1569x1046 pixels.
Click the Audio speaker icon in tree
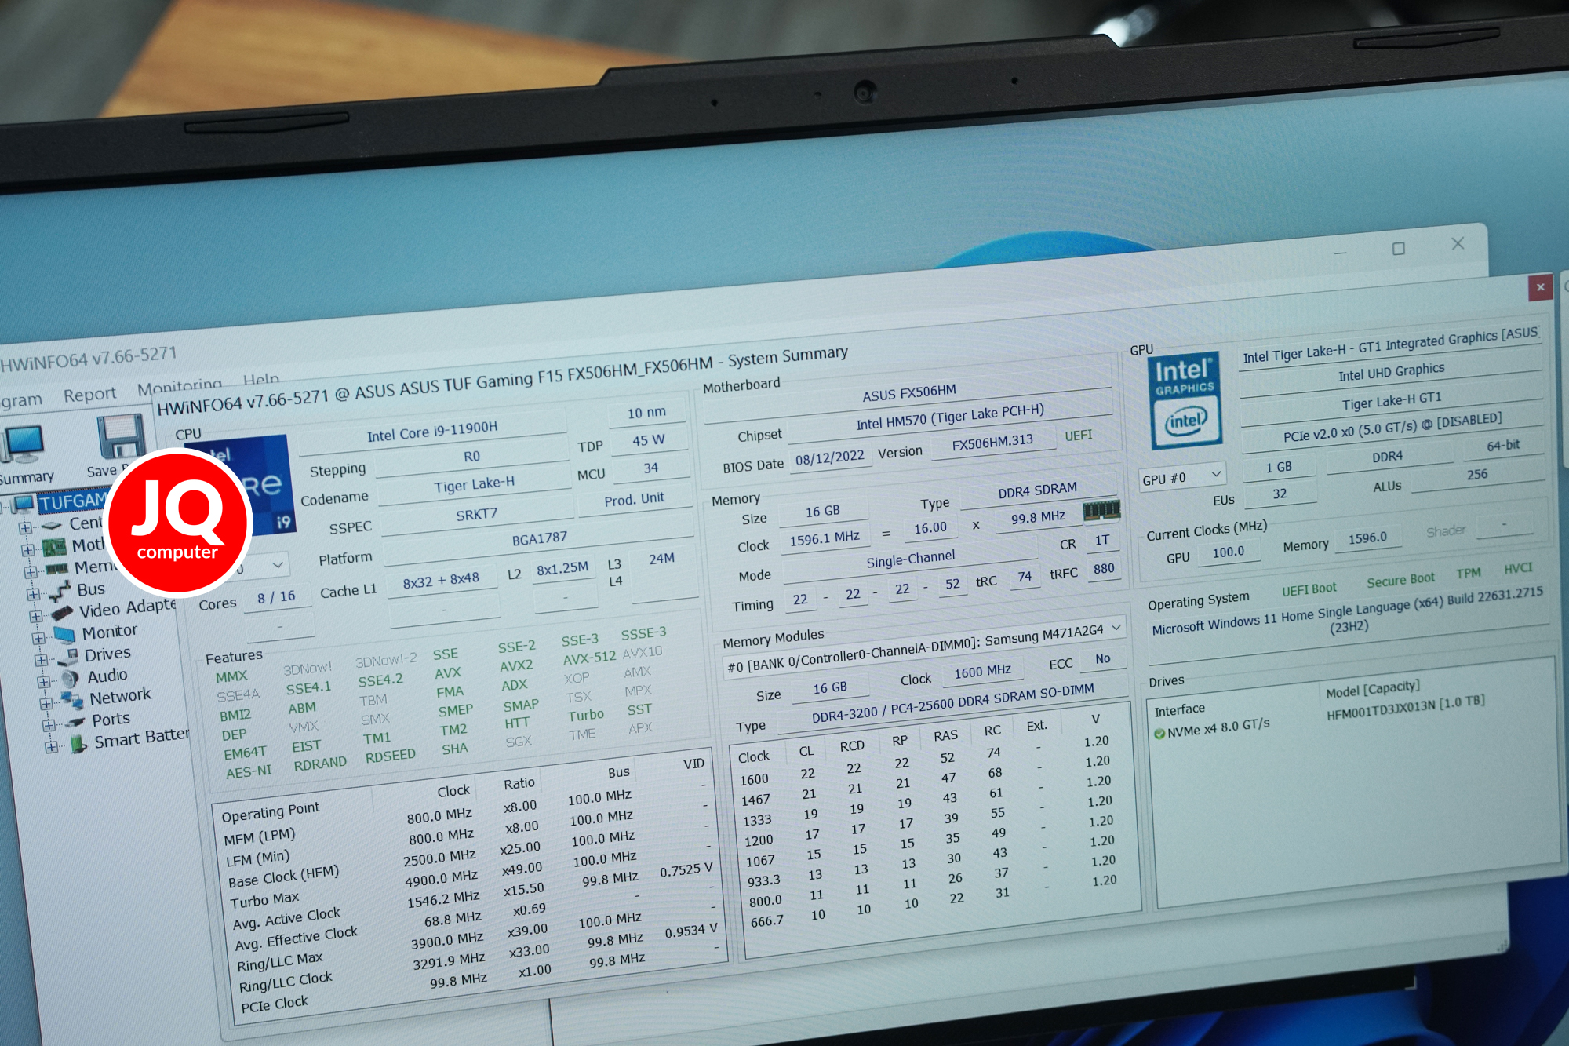pos(70,678)
